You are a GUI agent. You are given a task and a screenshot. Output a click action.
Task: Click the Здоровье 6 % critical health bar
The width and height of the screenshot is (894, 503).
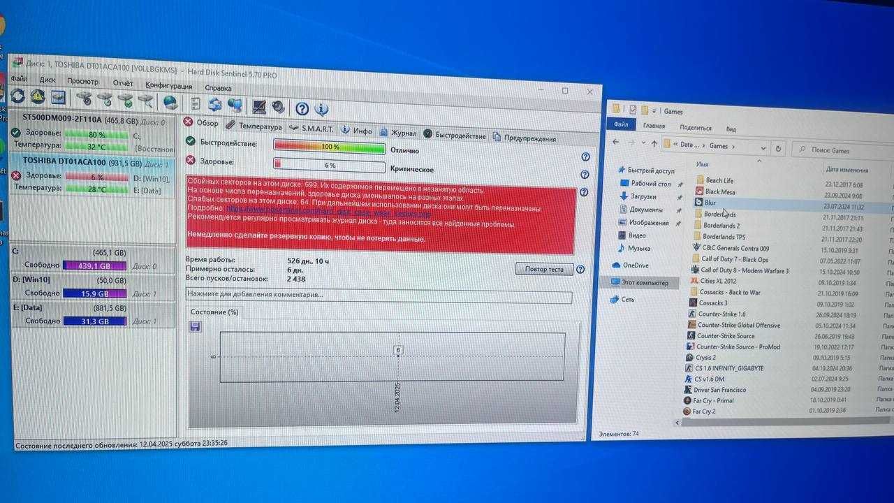click(329, 166)
